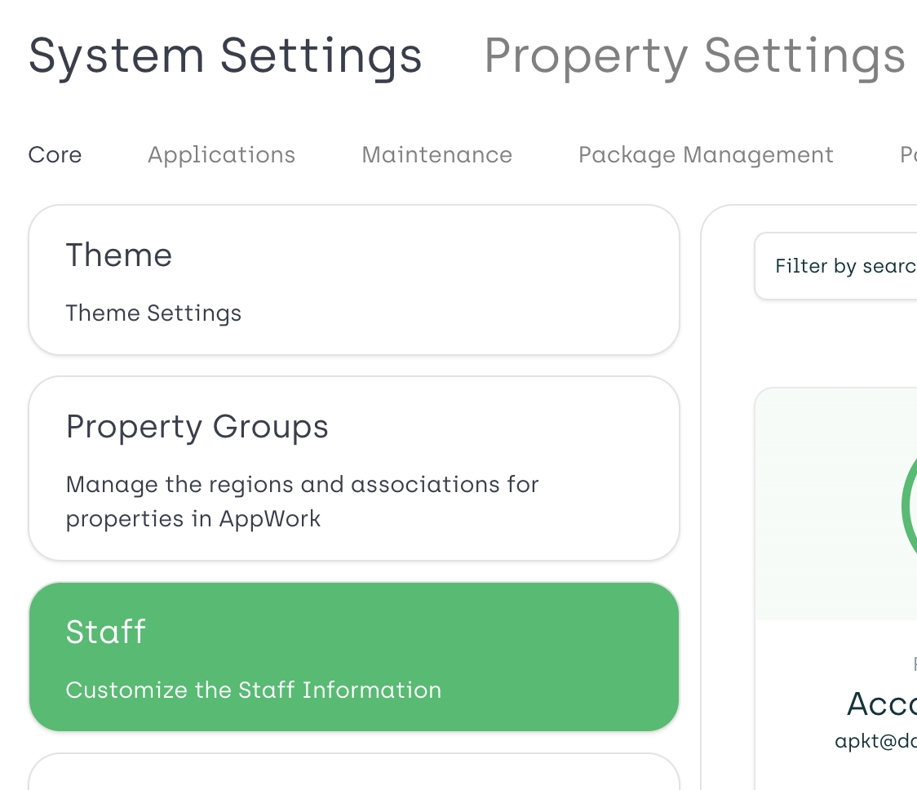Click the Theme Settings description text
Image resolution: width=917 pixels, height=790 pixels.
tap(153, 313)
